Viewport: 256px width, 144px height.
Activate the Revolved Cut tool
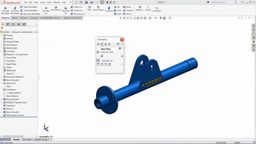66,10
